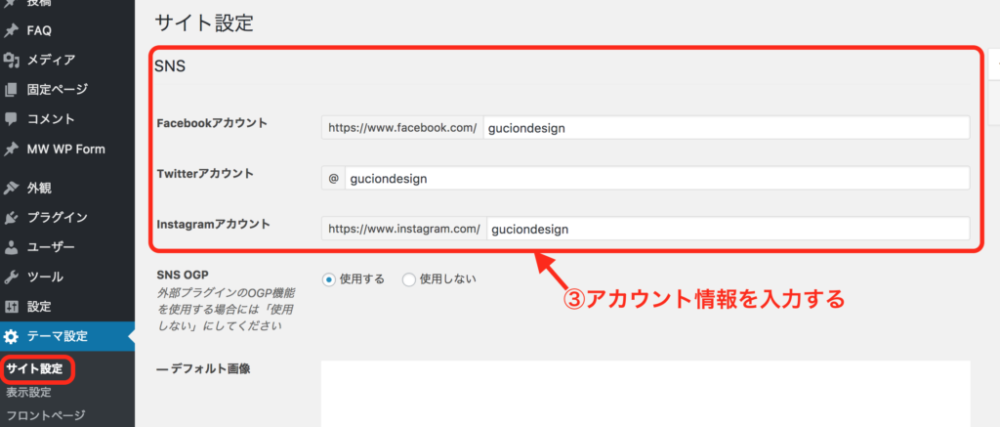
Task: Click the Facebook account input field
Action: point(726,128)
